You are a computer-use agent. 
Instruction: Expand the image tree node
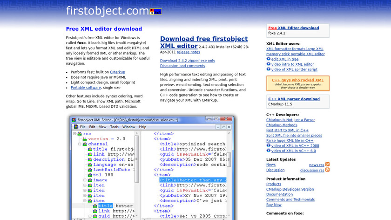coord(85,180)
